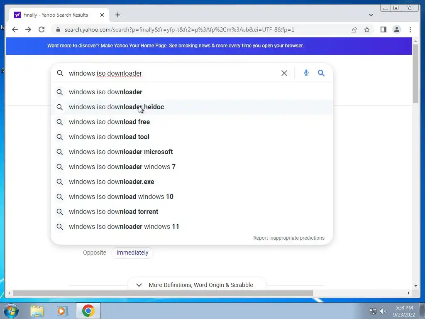
Task: Choose suggestion 'windows iso downloader heidoc'
Action: point(192,107)
